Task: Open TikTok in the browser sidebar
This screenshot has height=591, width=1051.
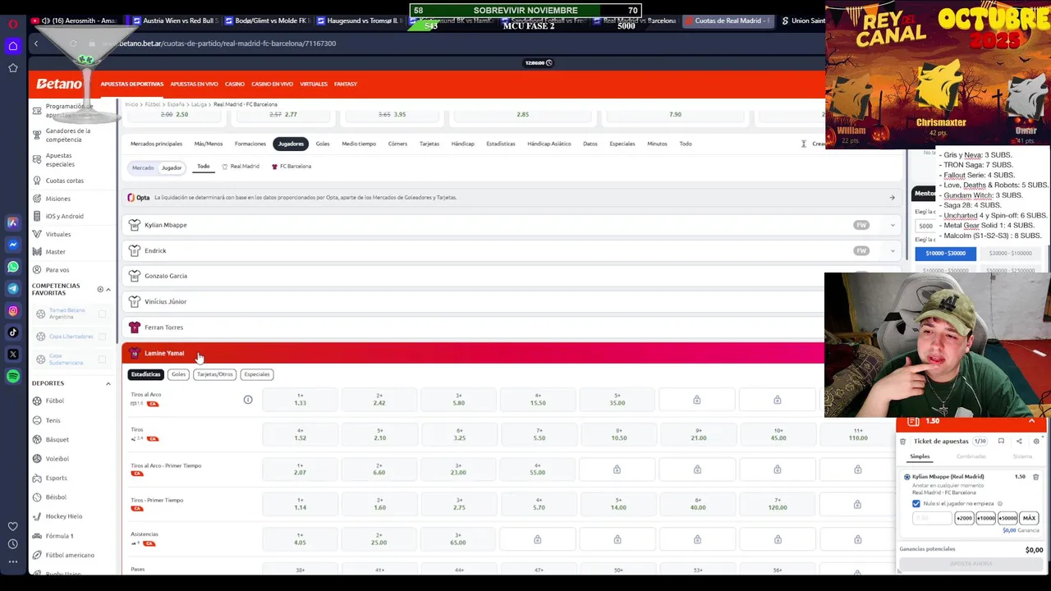Action: [13, 332]
